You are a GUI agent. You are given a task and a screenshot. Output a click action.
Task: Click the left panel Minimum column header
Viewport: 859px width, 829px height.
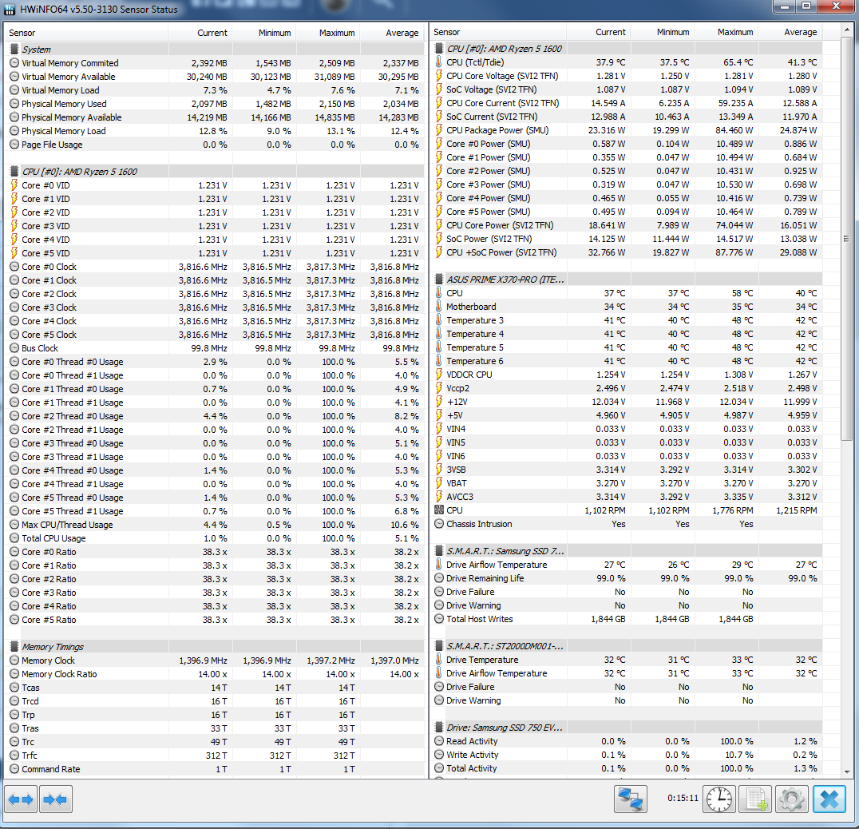click(x=264, y=33)
